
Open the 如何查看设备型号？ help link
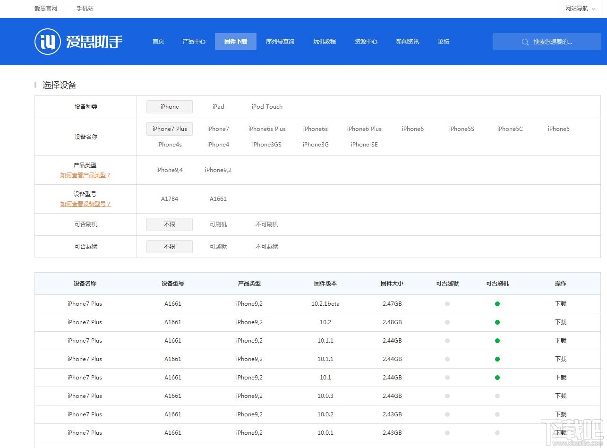pyautogui.click(x=85, y=204)
